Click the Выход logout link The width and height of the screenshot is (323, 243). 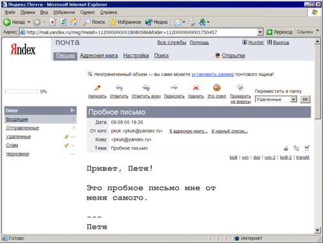281,43
